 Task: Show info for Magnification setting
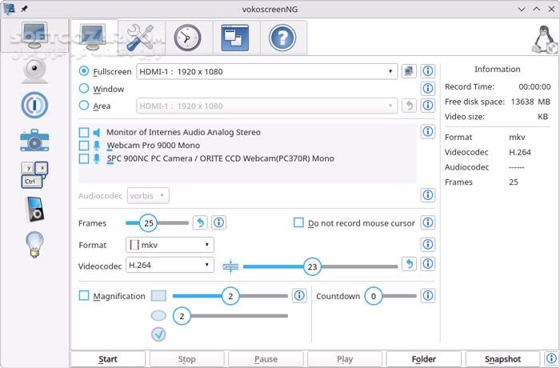point(299,295)
